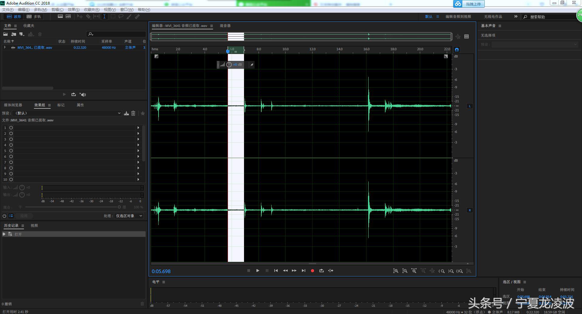Open the 效果(S) menu
Screen dimensions: 582x314
click(73, 10)
